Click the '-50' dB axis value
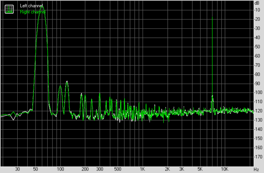 pos(257,47)
